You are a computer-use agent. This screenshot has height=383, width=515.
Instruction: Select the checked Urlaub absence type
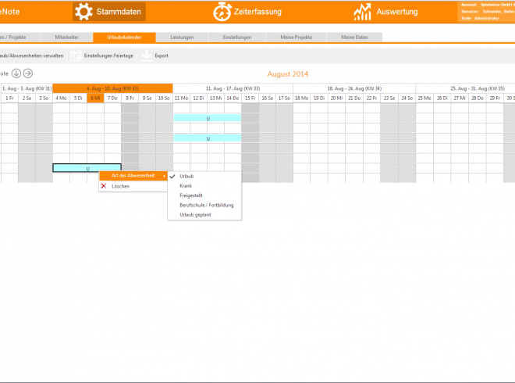pyautogui.click(x=186, y=177)
